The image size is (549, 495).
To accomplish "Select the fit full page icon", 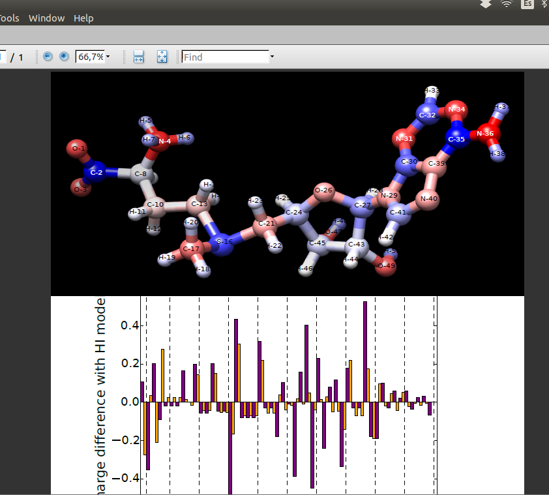I will 162,57.
